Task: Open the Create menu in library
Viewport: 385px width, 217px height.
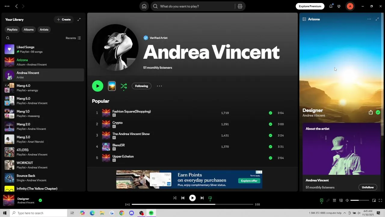Action: [x=64, y=20]
